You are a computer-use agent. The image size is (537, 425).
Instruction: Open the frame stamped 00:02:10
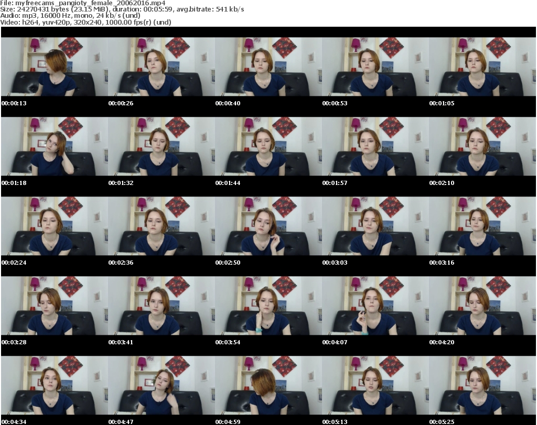[482, 146]
